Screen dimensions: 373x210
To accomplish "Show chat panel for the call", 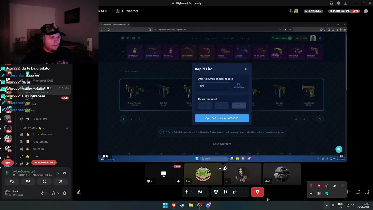I will pyautogui.click(x=366, y=11).
